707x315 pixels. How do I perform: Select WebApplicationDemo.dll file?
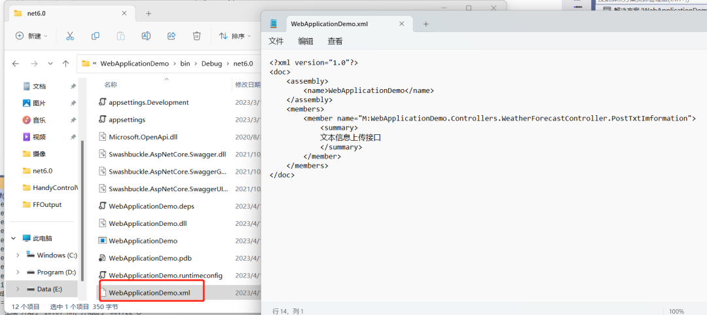149,223
